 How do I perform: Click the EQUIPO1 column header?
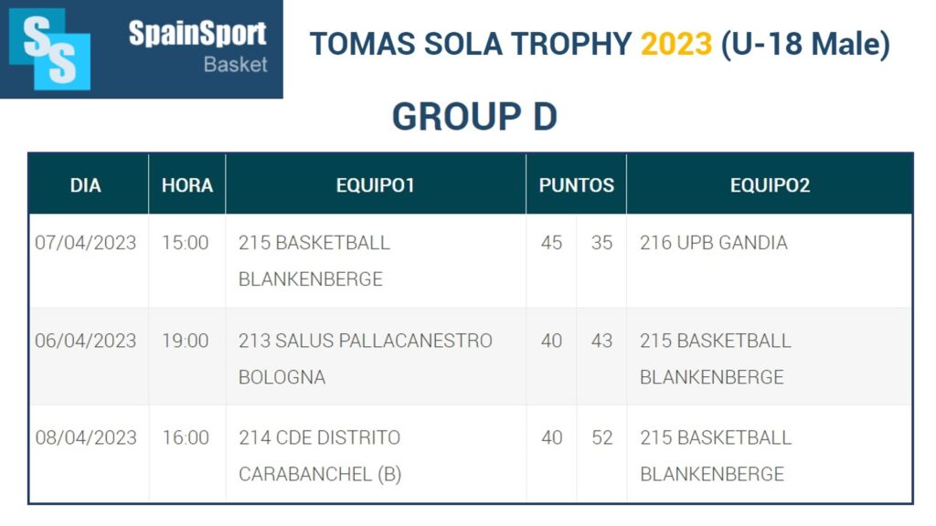(x=376, y=185)
